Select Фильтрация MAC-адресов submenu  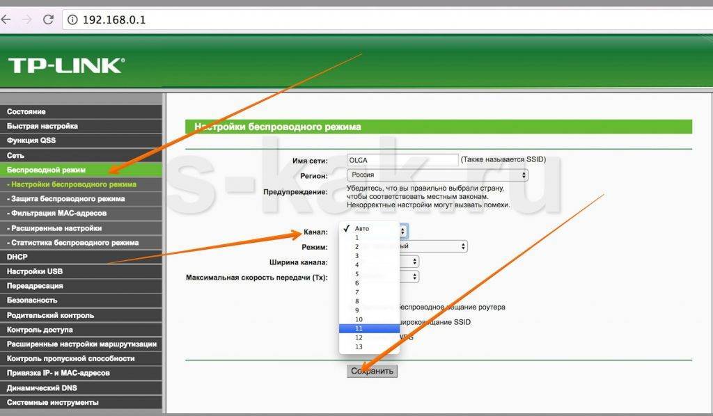pyautogui.click(x=81, y=214)
